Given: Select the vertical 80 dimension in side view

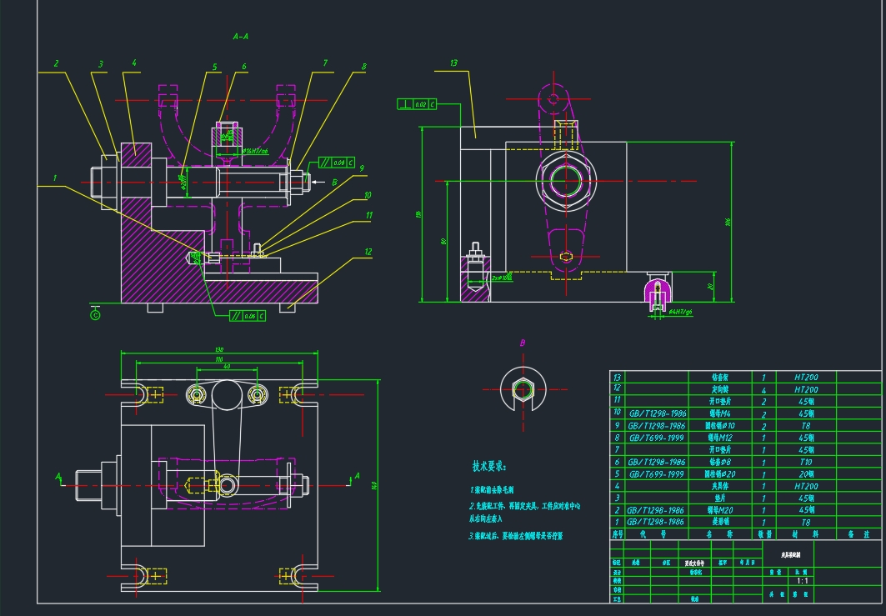Looking at the screenshot, I should tap(443, 241).
